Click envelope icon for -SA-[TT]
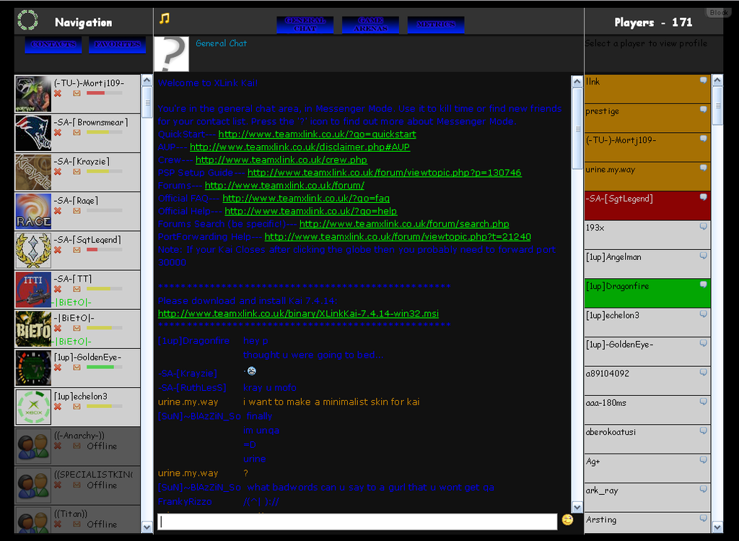 tap(76, 289)
